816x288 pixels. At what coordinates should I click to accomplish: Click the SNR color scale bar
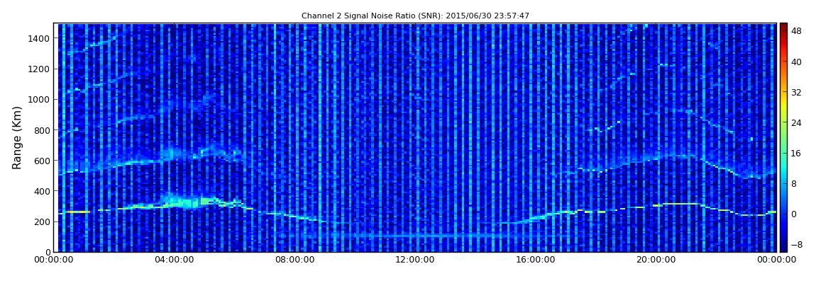783,137
